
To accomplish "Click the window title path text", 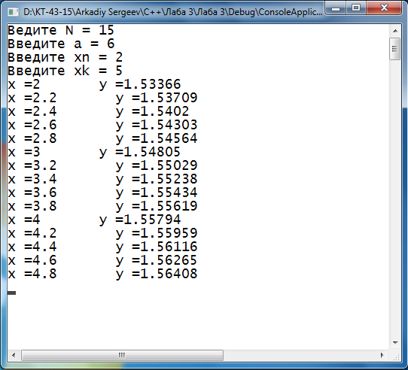I will coord(173,12).
